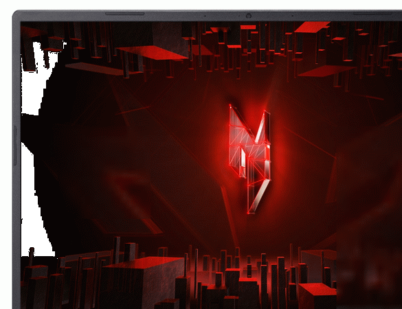The height and width of the screenshot is (309, 402).
Task: Click the small red block at top center
Action: (248, 27)
